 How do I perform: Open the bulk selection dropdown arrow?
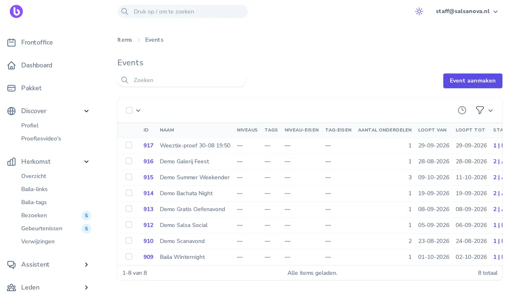tap(138, 110)
